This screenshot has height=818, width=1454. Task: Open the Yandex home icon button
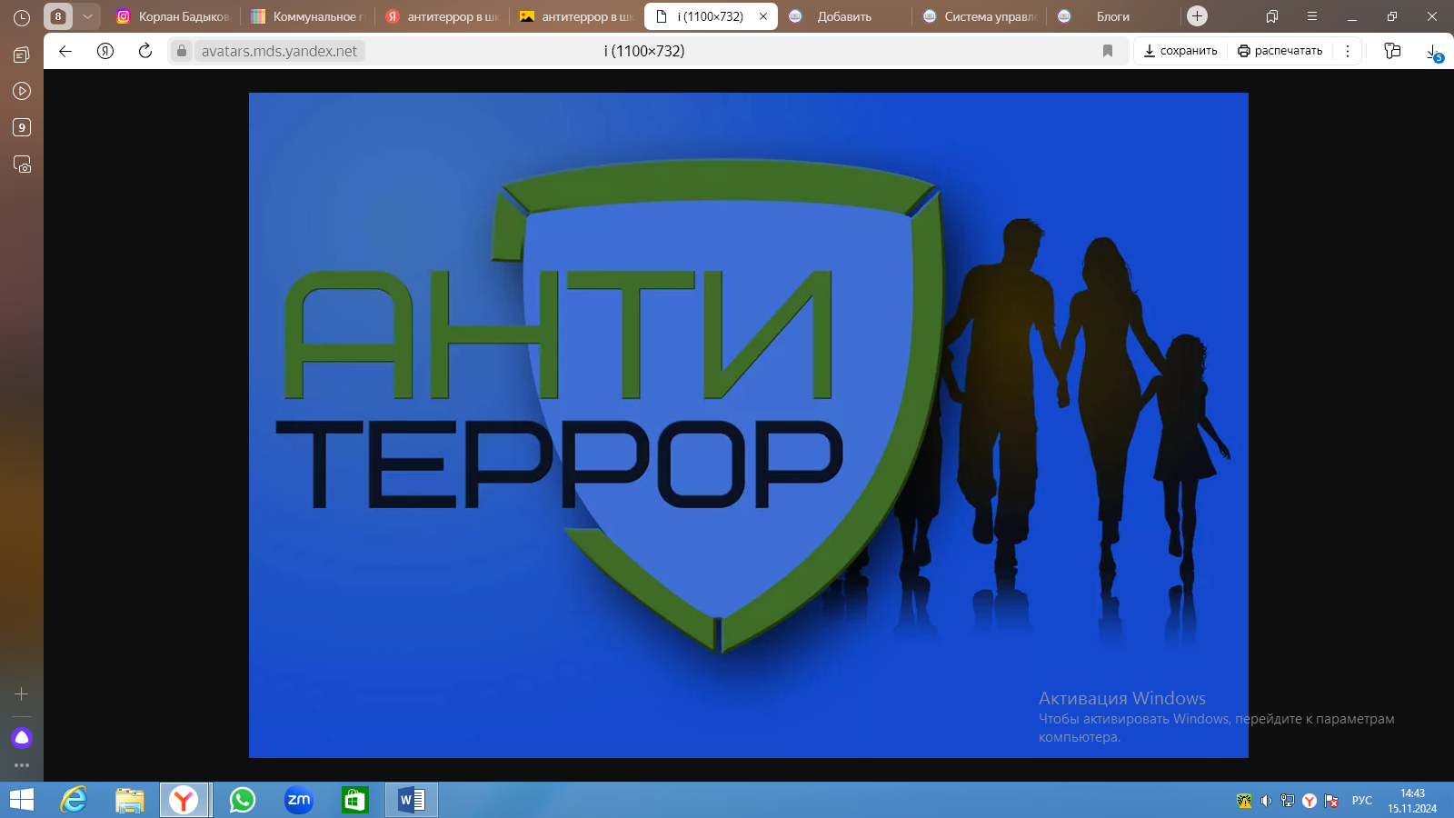[x=105, y=51]
